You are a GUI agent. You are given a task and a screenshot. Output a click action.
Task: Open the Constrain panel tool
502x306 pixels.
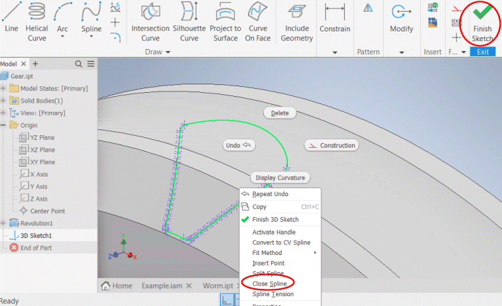pyautogui.click(x=335, y=18)
